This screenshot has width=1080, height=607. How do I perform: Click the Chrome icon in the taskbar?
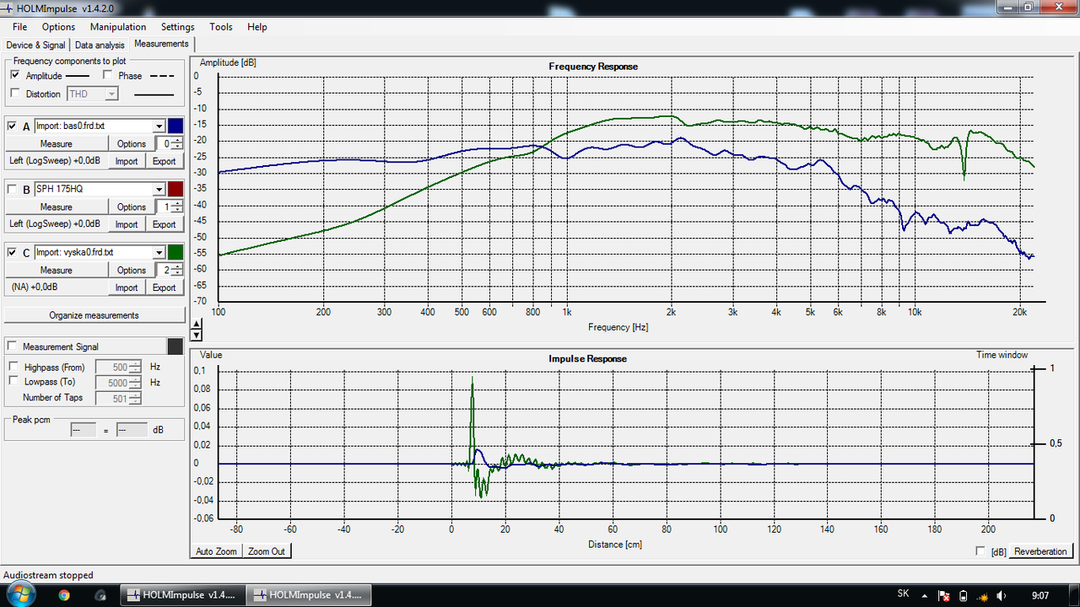(64, 594)
